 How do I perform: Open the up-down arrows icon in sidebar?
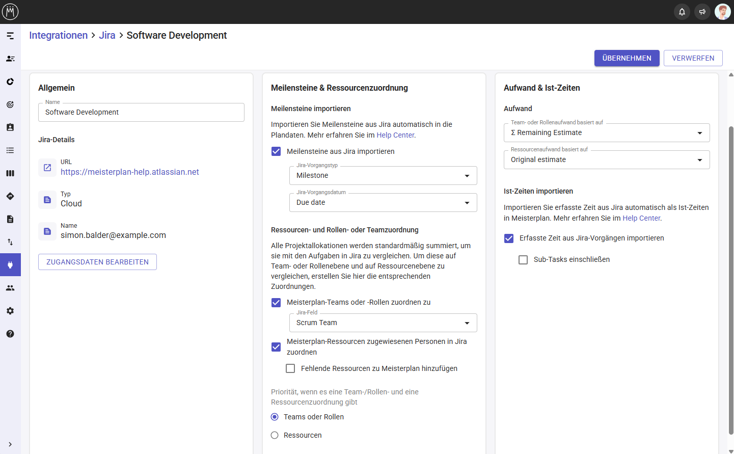10,242
